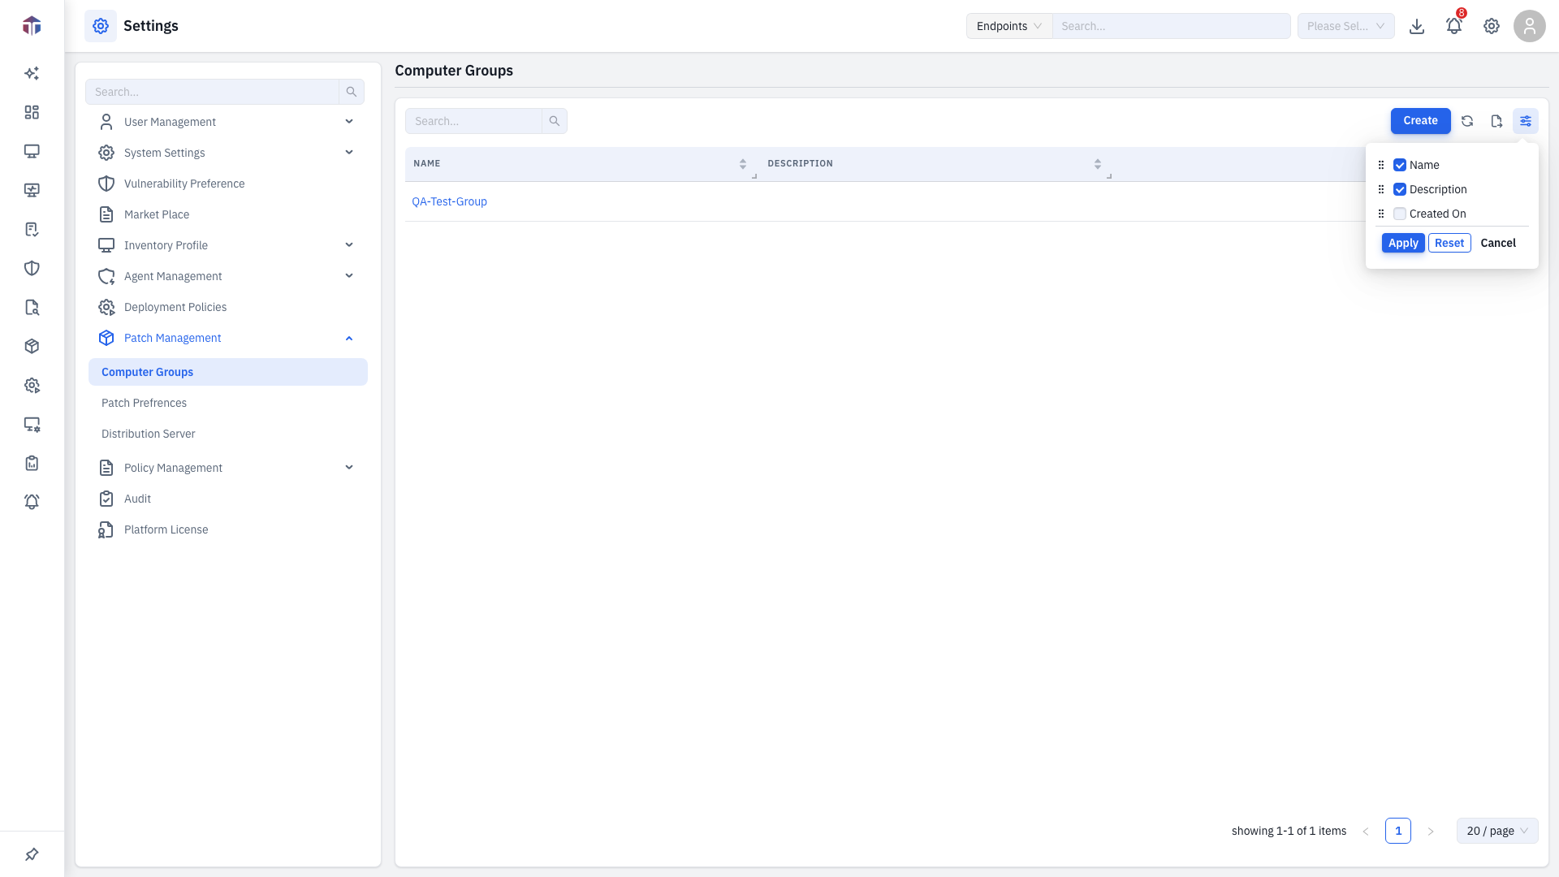Uncheck the Name column checkbox
1559x877 pixels.
coord(1400,165)
